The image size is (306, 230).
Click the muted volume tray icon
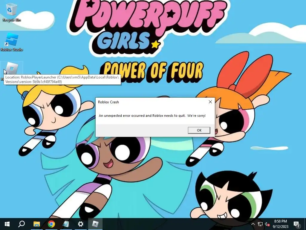[x=267, y=224]
